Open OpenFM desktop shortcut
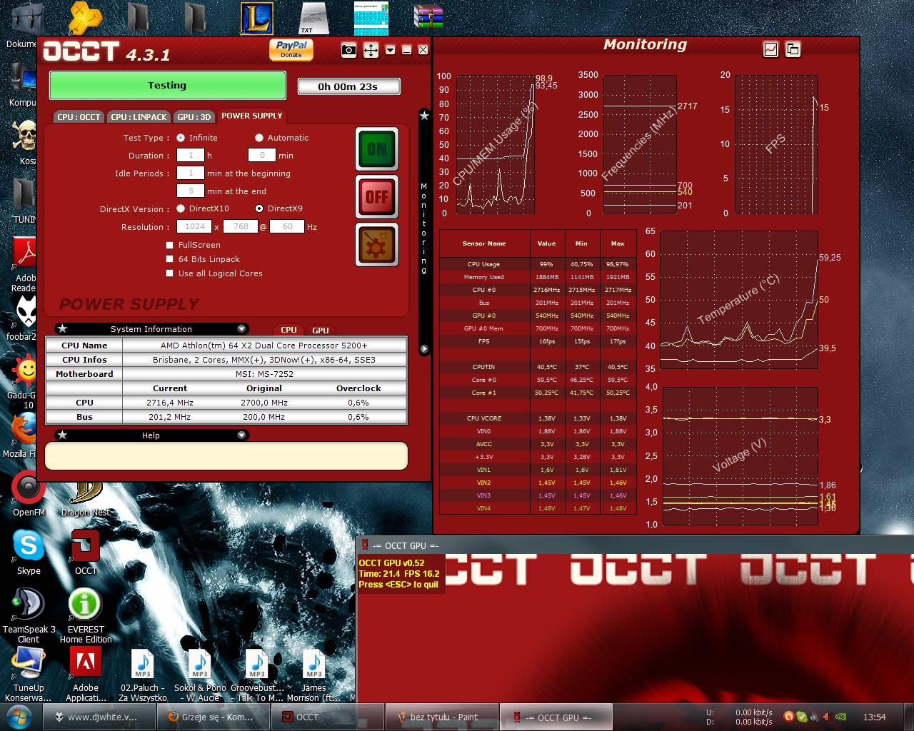Screen dimensions: 914x731 pyautogui.click(x=29, y=495)
